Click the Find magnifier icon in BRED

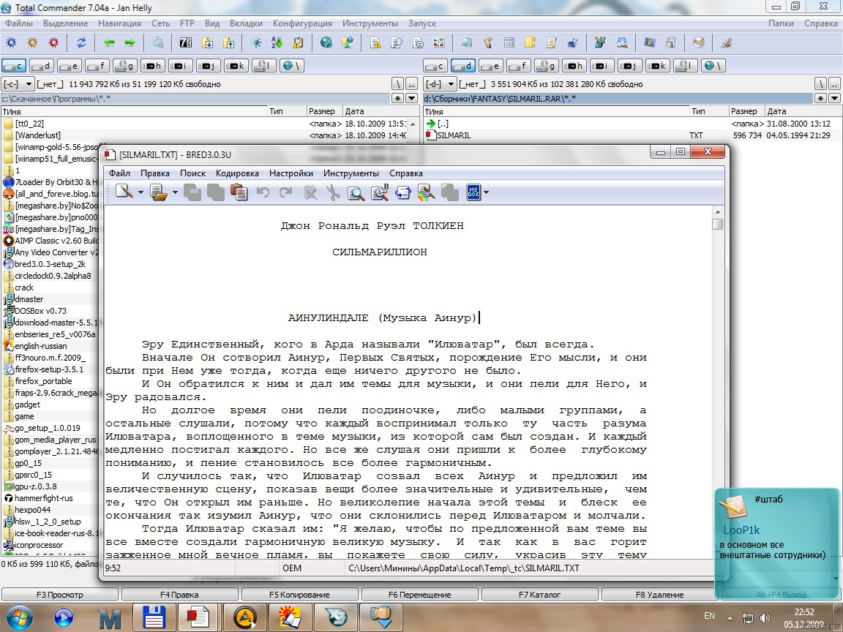(356, 192)
